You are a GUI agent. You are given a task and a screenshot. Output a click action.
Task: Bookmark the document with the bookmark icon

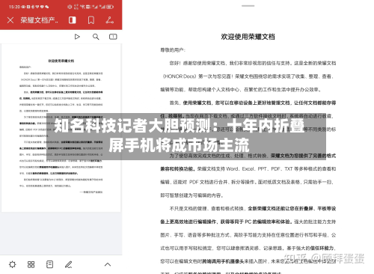tap(91, 20)
